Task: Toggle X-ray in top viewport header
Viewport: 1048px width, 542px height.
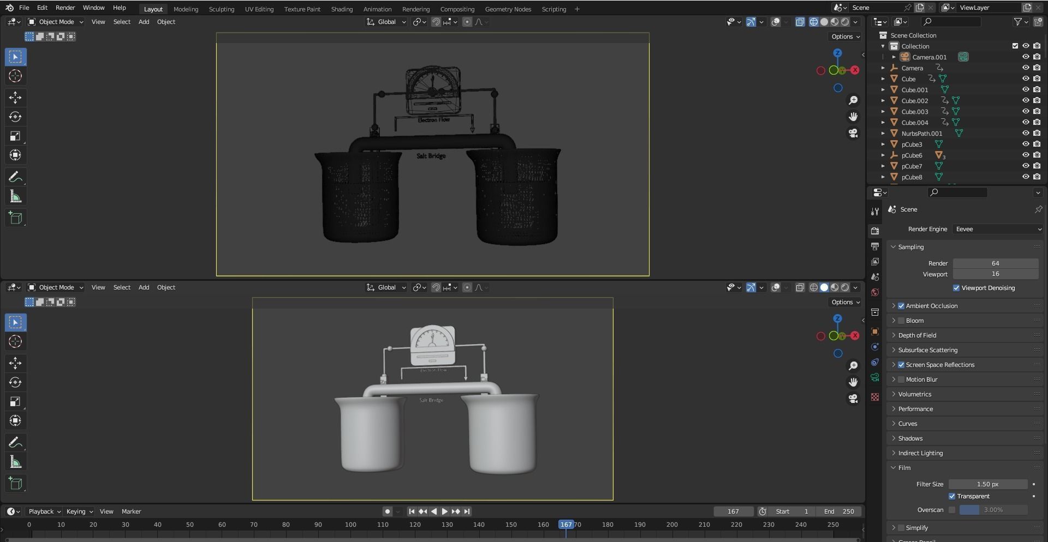Action: click(x=800, y=22)
